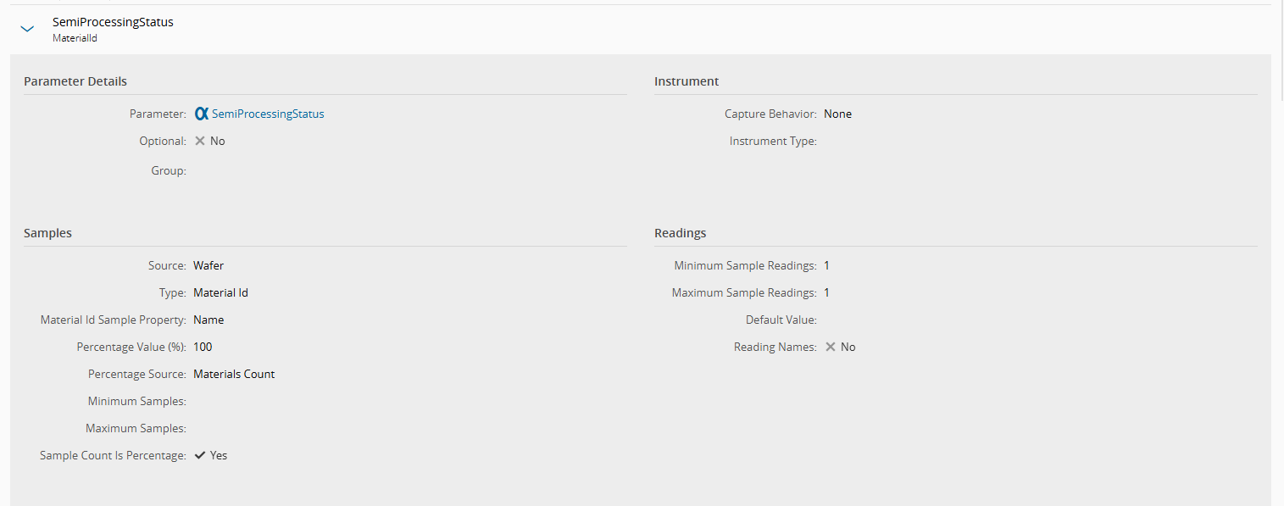
Task: Click the Material Id Sample Property value Name
Action: pos(208,320)
